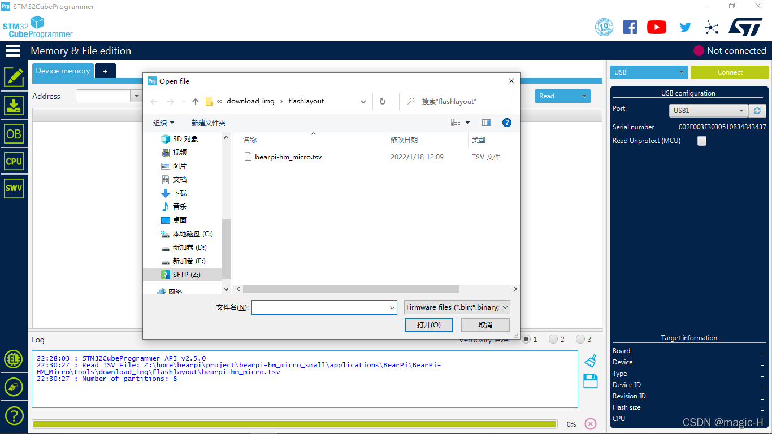This screenshot has height=434, width=772.
Task: Open the CPU panel icon
Action: pyautogui.click(x=14, y=161)
